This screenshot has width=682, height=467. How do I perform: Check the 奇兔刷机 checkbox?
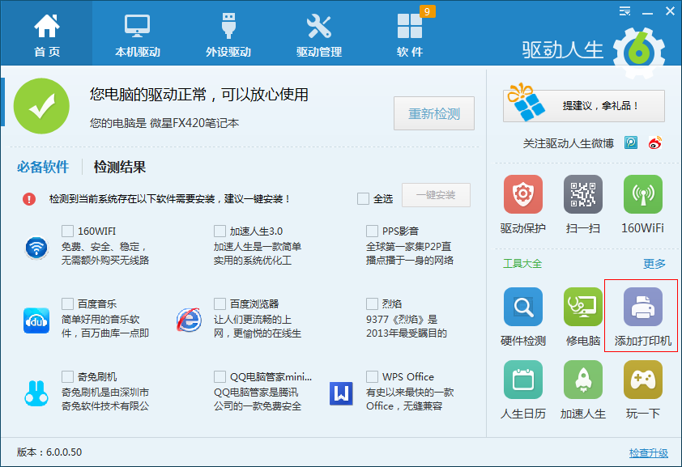[67, 376]
